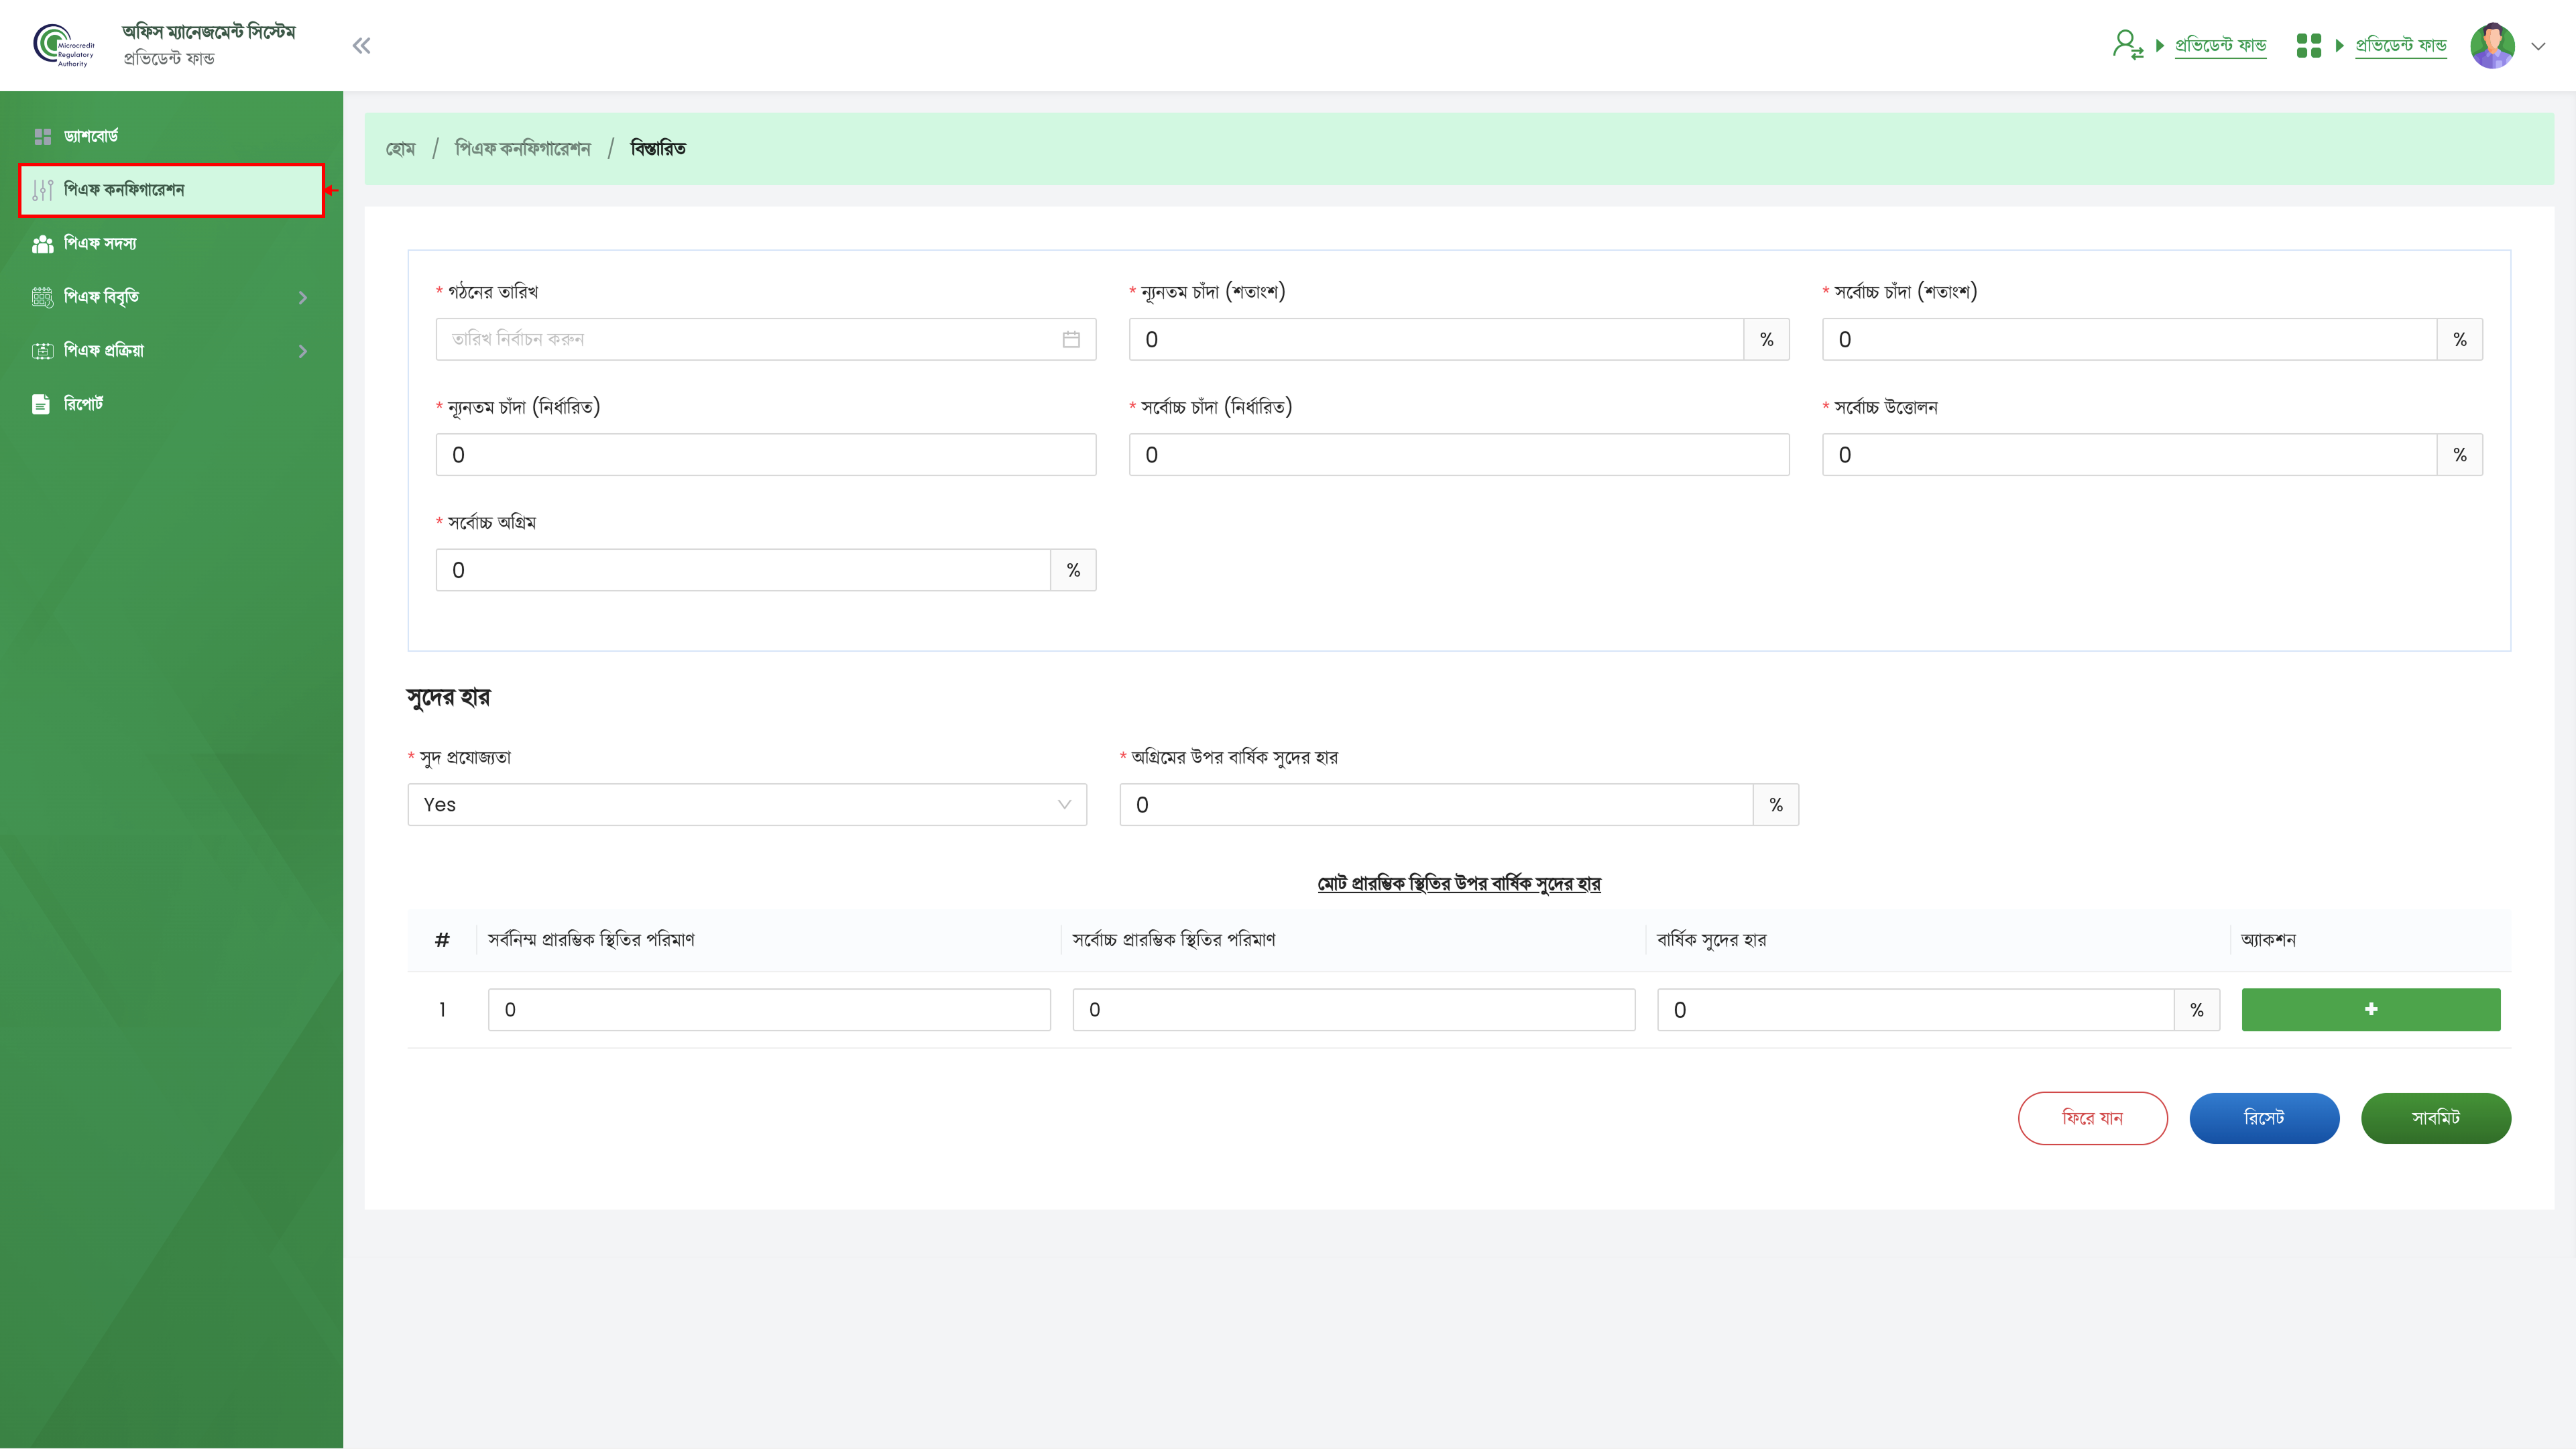Click মোট প্রারম্ভিক স্থিতির উপর বার্ষিক সুদের হার heading

click(1459, 883)
